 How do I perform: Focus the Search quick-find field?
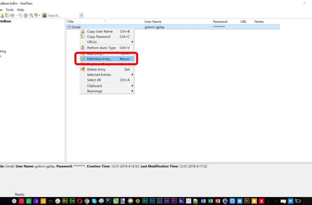coord(63,15)
